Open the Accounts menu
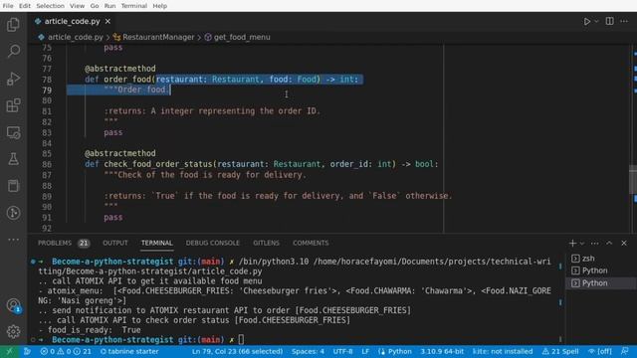The image size is (637, 358). [13, 305]
